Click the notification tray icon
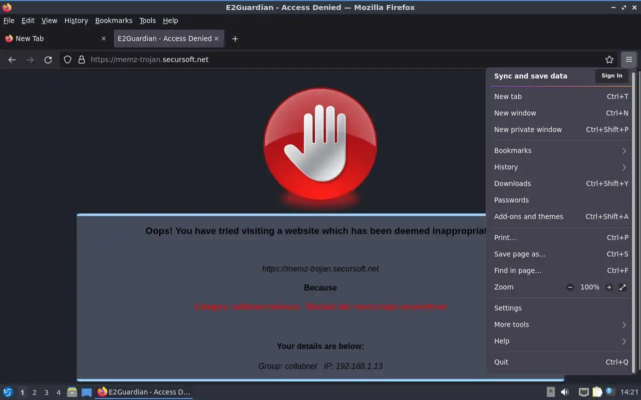This screenshot has height=400, width=641. pos(610,391)
